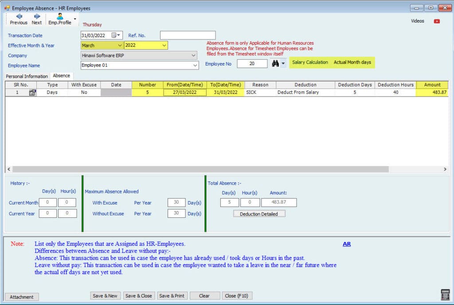This screenshot has width=454, height=305.
Task: Click the row detail icon in SR No. column
Action: tap(32, 93)
